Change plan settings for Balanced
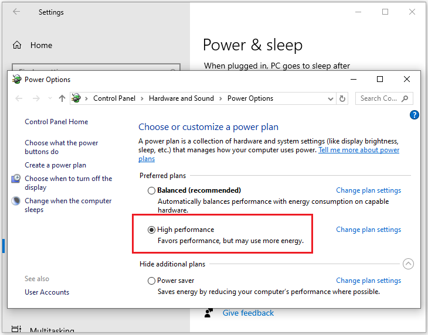Image resolution: width=428 pixels, height=335 pixels. [368, 190]
